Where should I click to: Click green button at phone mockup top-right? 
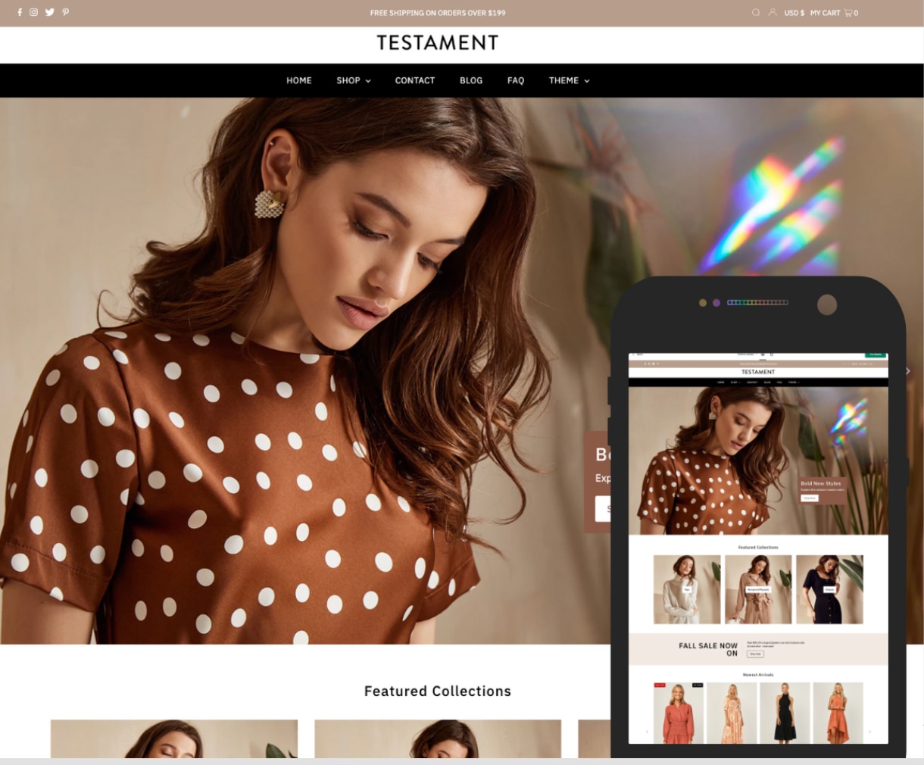coord(876,354)
